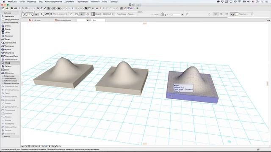Select the Линия (Line) tool

[10, 103]
